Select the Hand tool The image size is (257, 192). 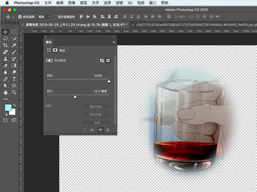(x=6, y=93)
